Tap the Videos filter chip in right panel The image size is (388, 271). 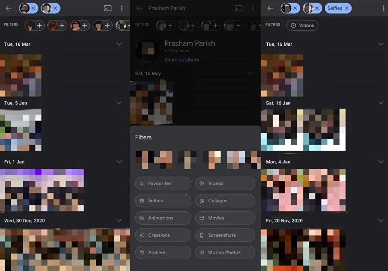pos(302,26)
